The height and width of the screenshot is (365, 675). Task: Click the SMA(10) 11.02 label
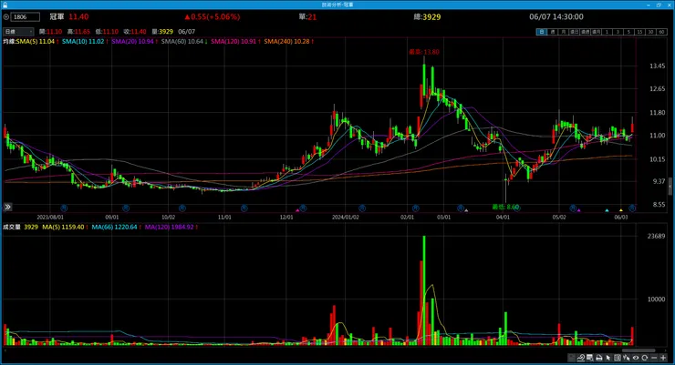click(x=85, y=42)
